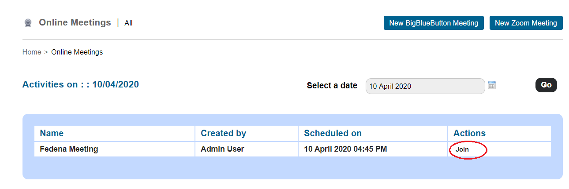
Task: Focus the date field showing 10 April 2020
Action: click(x=425, y=86)
